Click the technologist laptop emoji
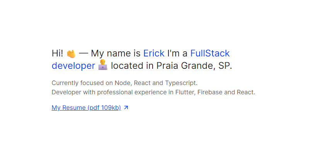 (x=103, y=65)
